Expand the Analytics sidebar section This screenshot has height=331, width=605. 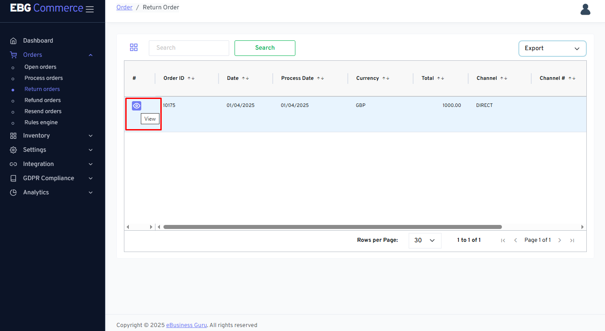(x=52, y=193)
